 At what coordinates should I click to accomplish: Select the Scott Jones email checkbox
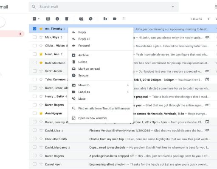coord(34,71)
